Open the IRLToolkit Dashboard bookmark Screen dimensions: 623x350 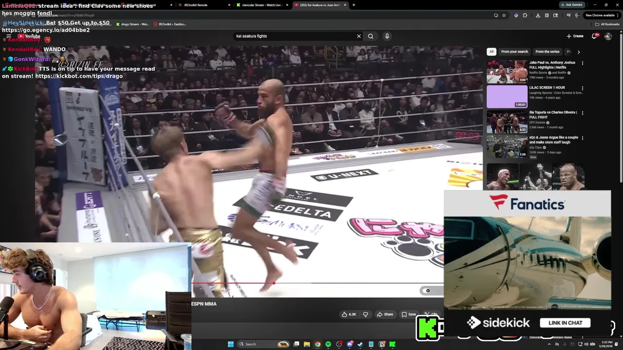170,24
